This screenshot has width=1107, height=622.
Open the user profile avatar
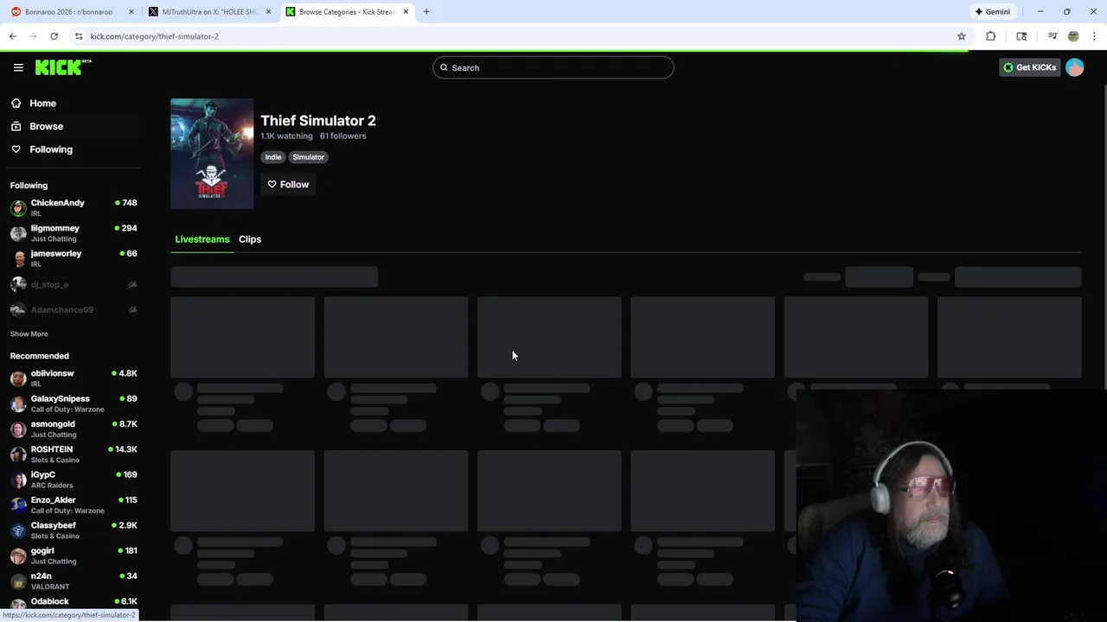[x=1075, y=67]
